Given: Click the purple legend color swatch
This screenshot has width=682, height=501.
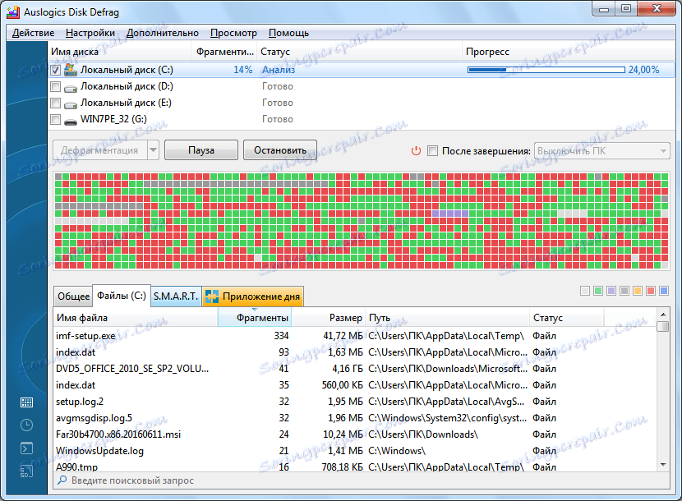Looking at the screenshot, I should (611, 291).
